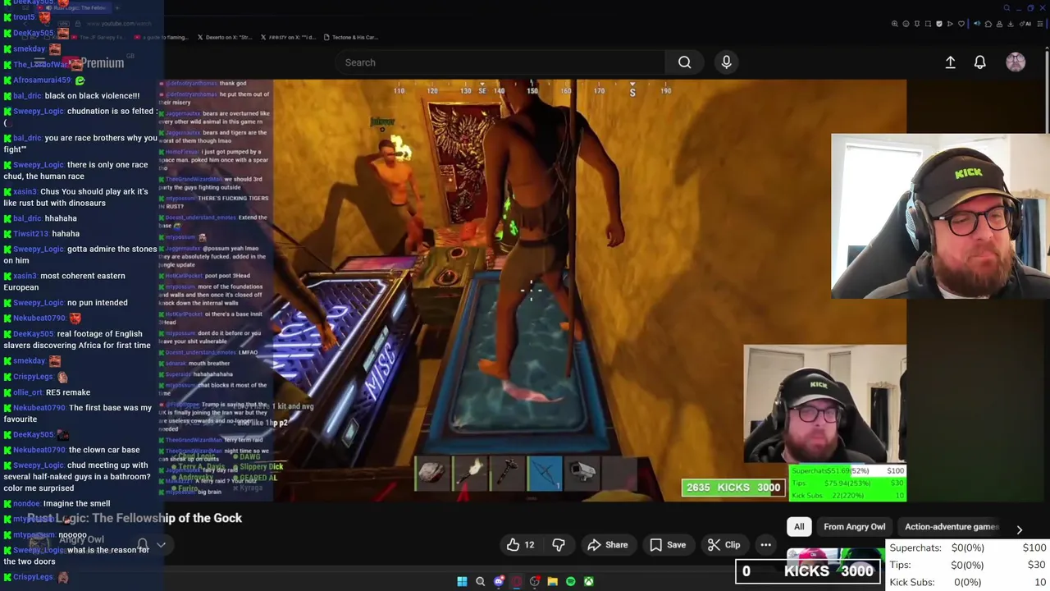
Task: Switch to Dexerto on X browser tab
Action: tap(225, 37)
